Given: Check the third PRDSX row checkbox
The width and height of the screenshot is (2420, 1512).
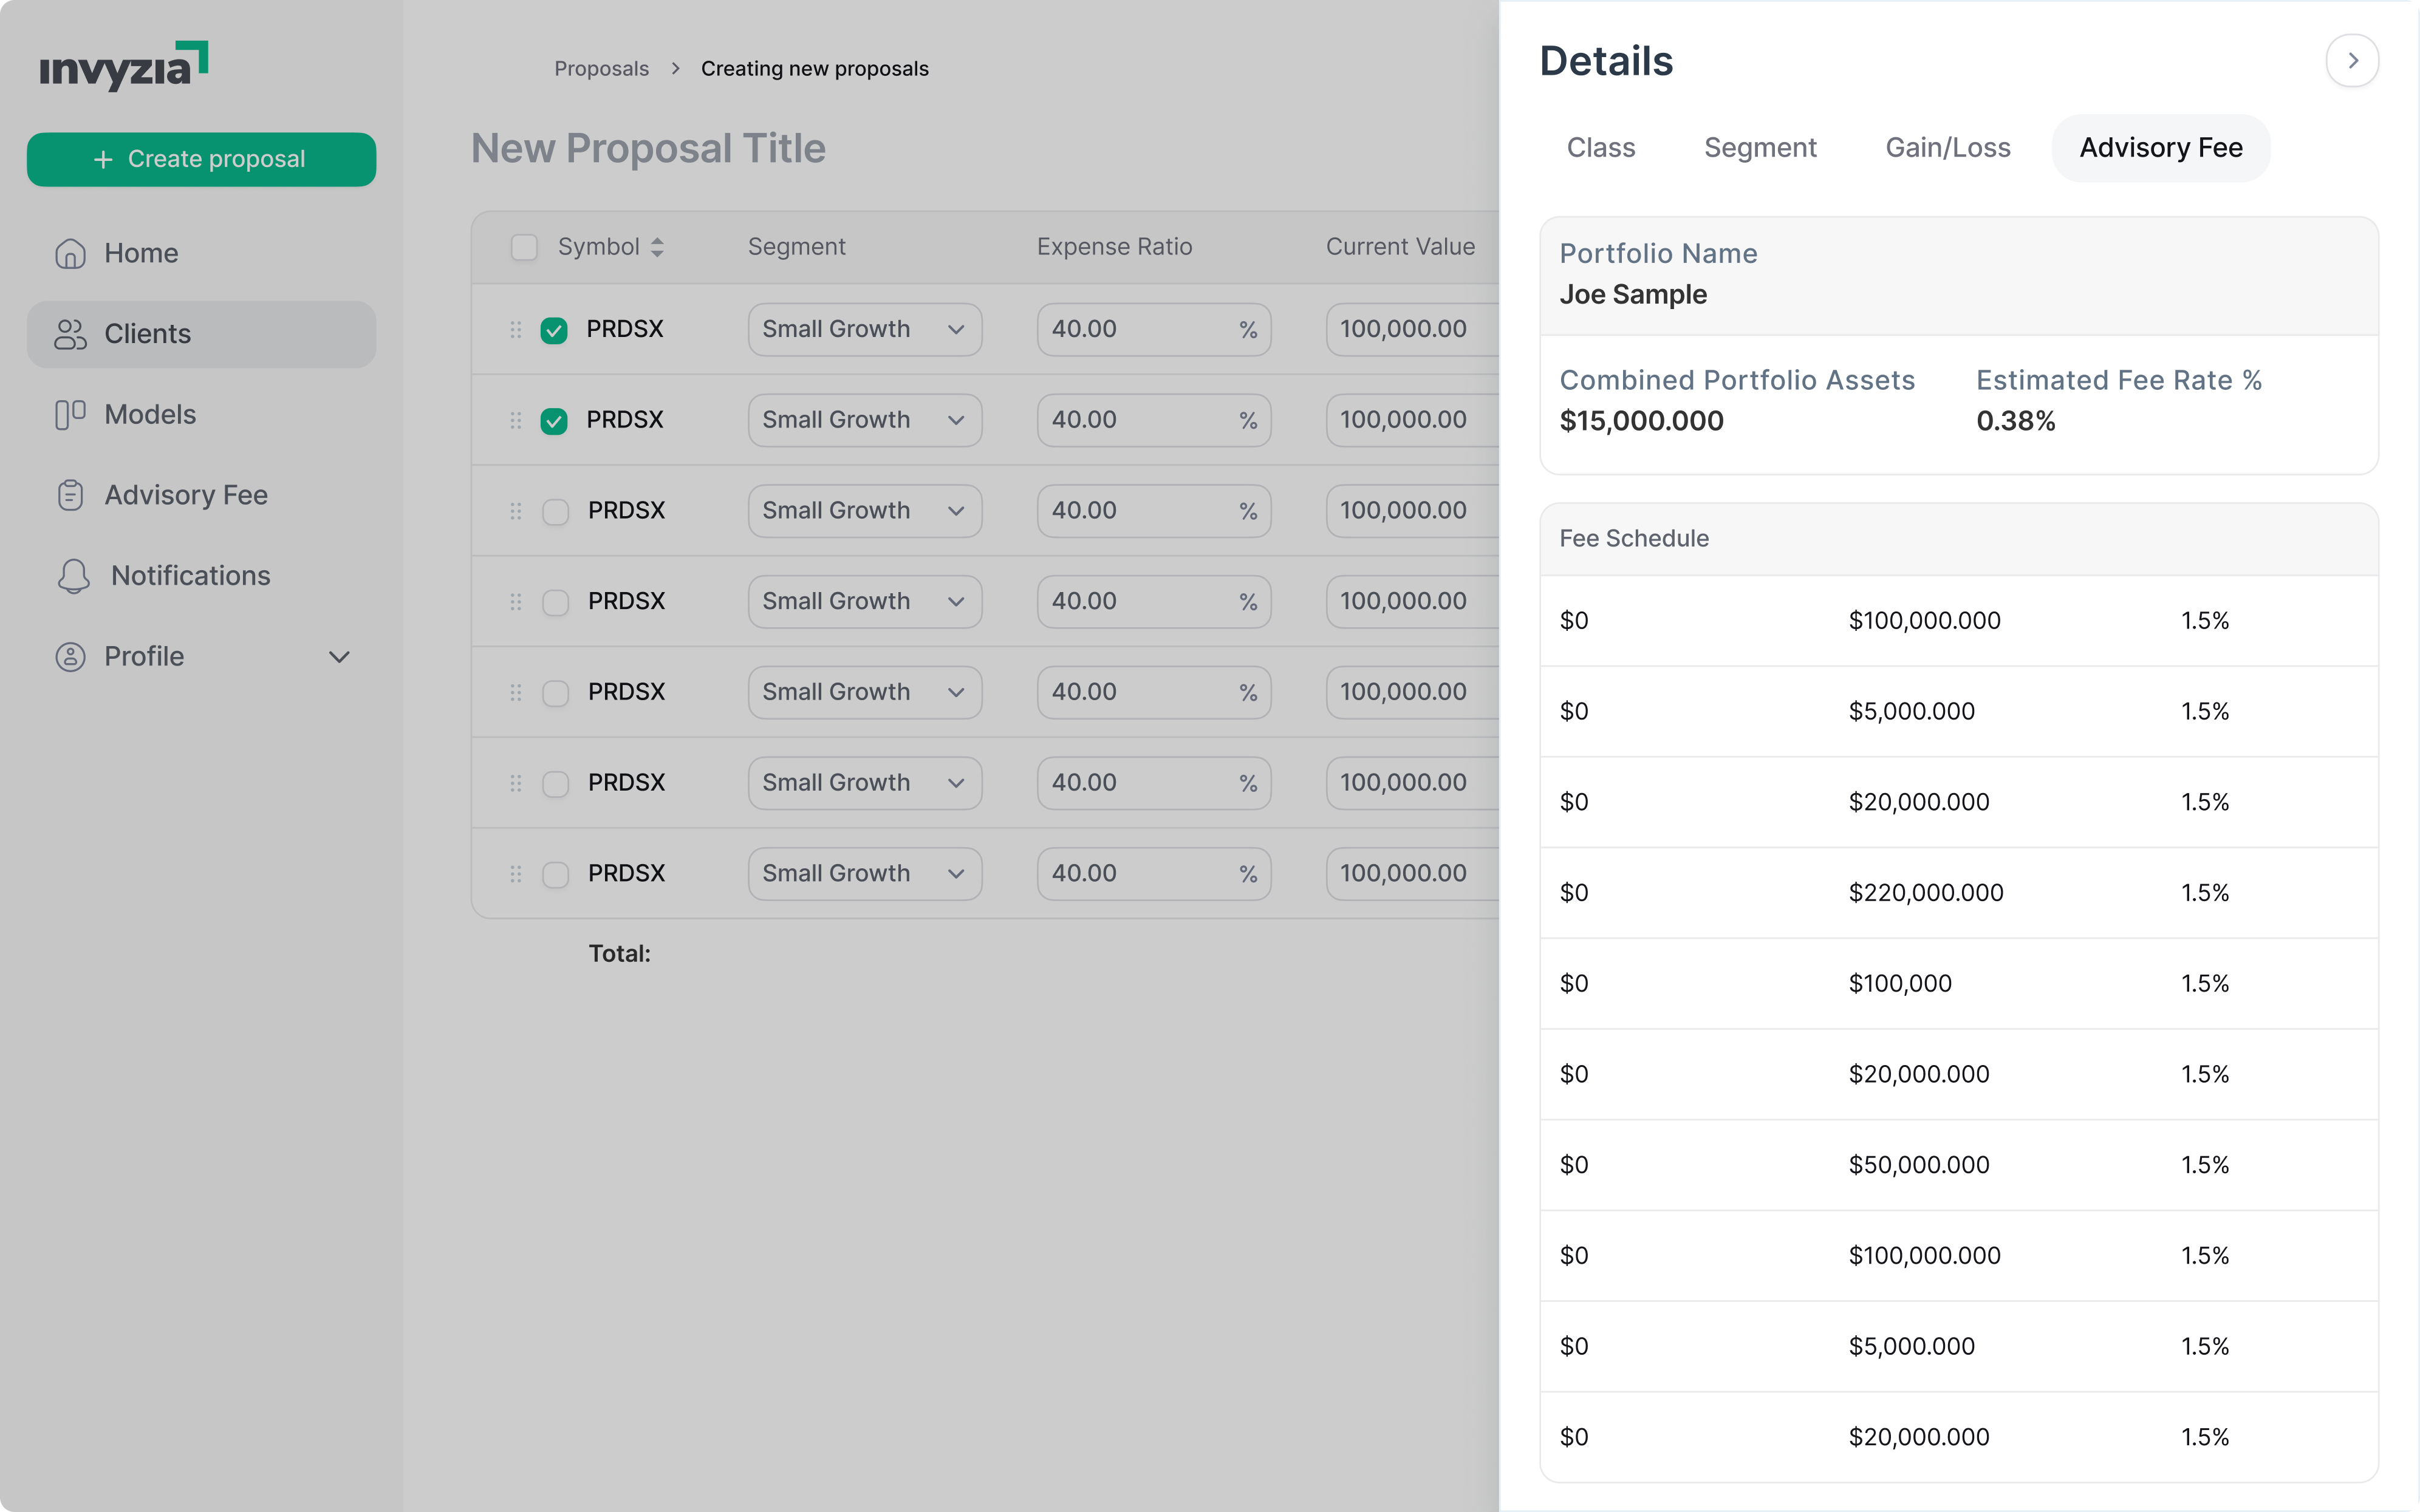Looking at the screenshot, I should 555,512.
